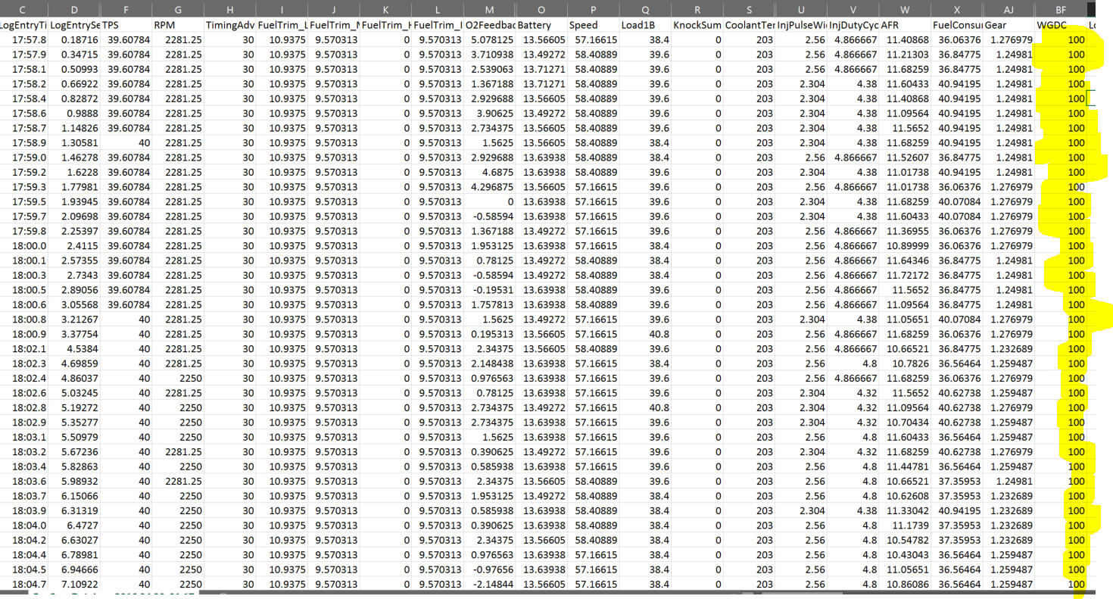
Task: Click the timestamp cell 18:02.1
Action: pyautogui.click(x=24, y=349)
